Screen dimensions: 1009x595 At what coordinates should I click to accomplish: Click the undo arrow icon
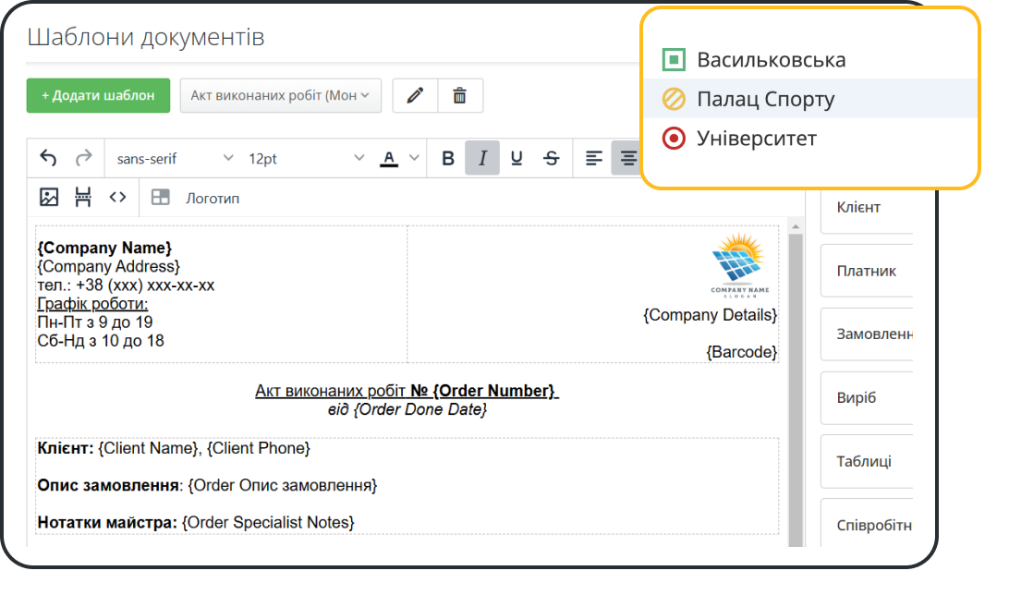coord(48,158)
